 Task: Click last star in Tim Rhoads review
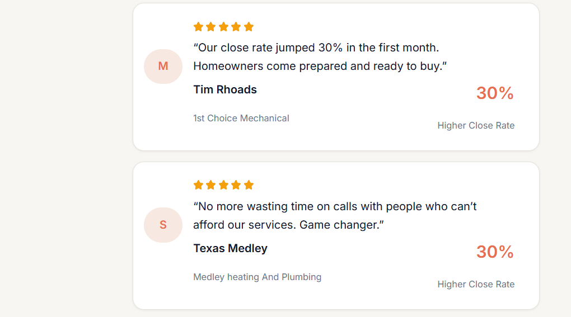(249, 27)
